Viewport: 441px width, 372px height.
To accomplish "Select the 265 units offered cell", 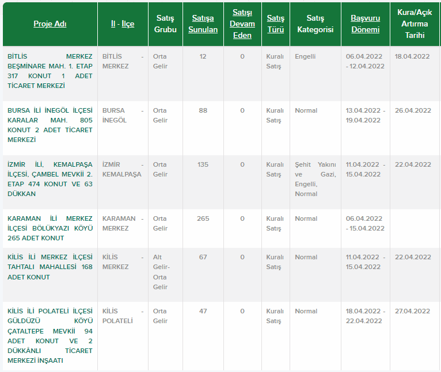I will tap(203, 218).
